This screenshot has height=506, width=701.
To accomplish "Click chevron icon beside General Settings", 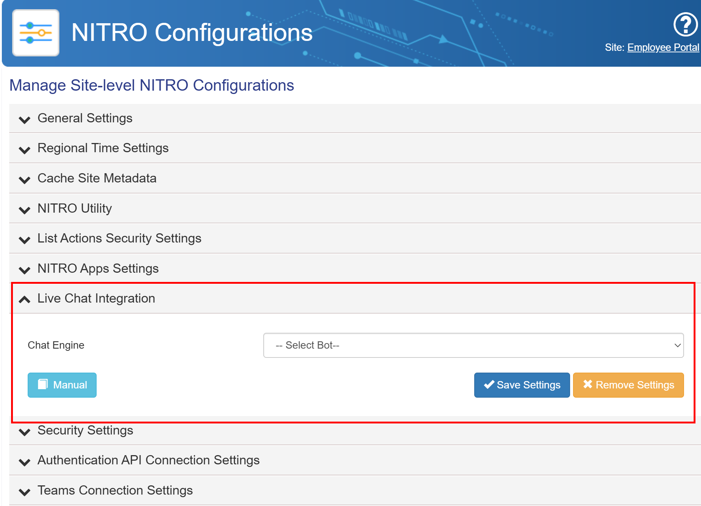I will click(x=24, y=119).
